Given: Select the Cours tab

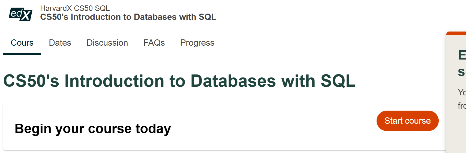Looking at the screenshot, I should 22,43.
